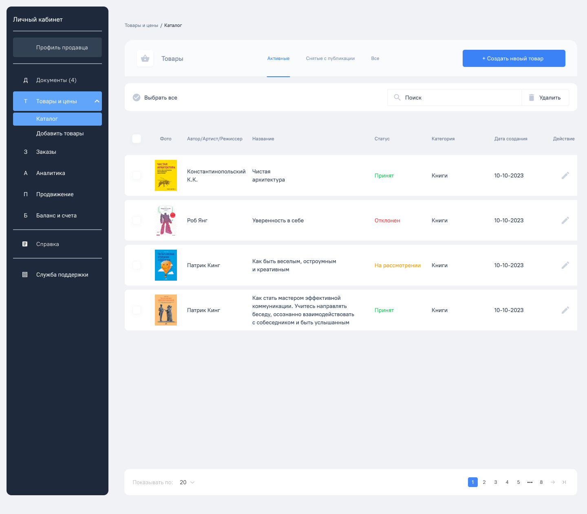Expand hidden pages via pagination ellipsis
587x514 pixels.
tap(530, 482)
